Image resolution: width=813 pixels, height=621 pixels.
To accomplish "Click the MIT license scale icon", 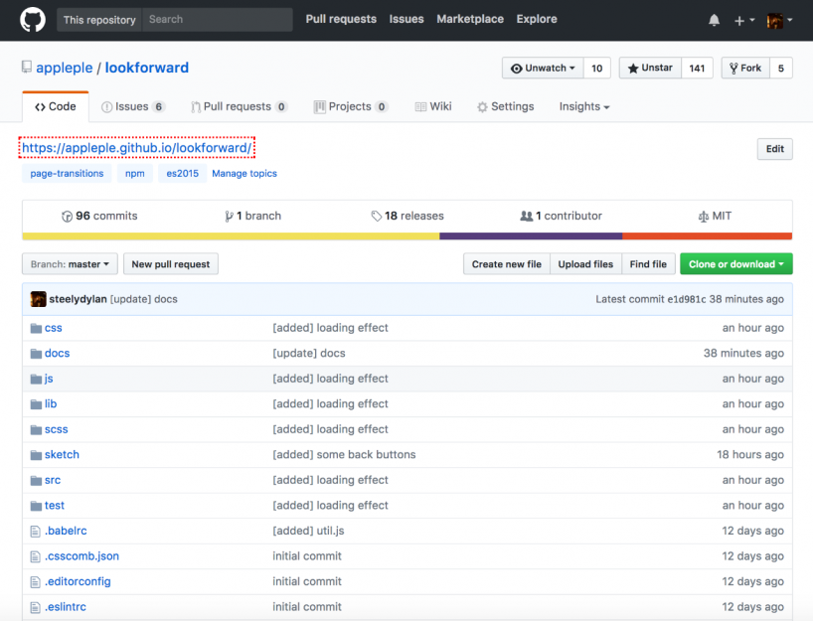I will (704, 216).
